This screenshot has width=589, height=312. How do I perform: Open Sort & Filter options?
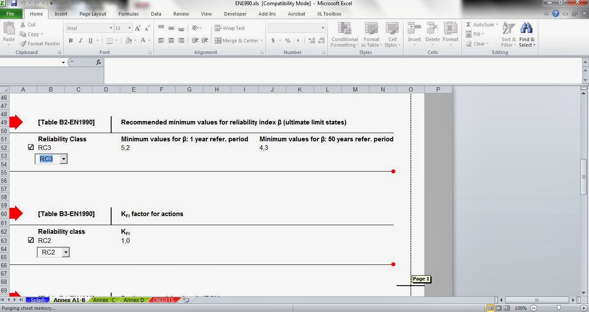(x=508, y=35)
